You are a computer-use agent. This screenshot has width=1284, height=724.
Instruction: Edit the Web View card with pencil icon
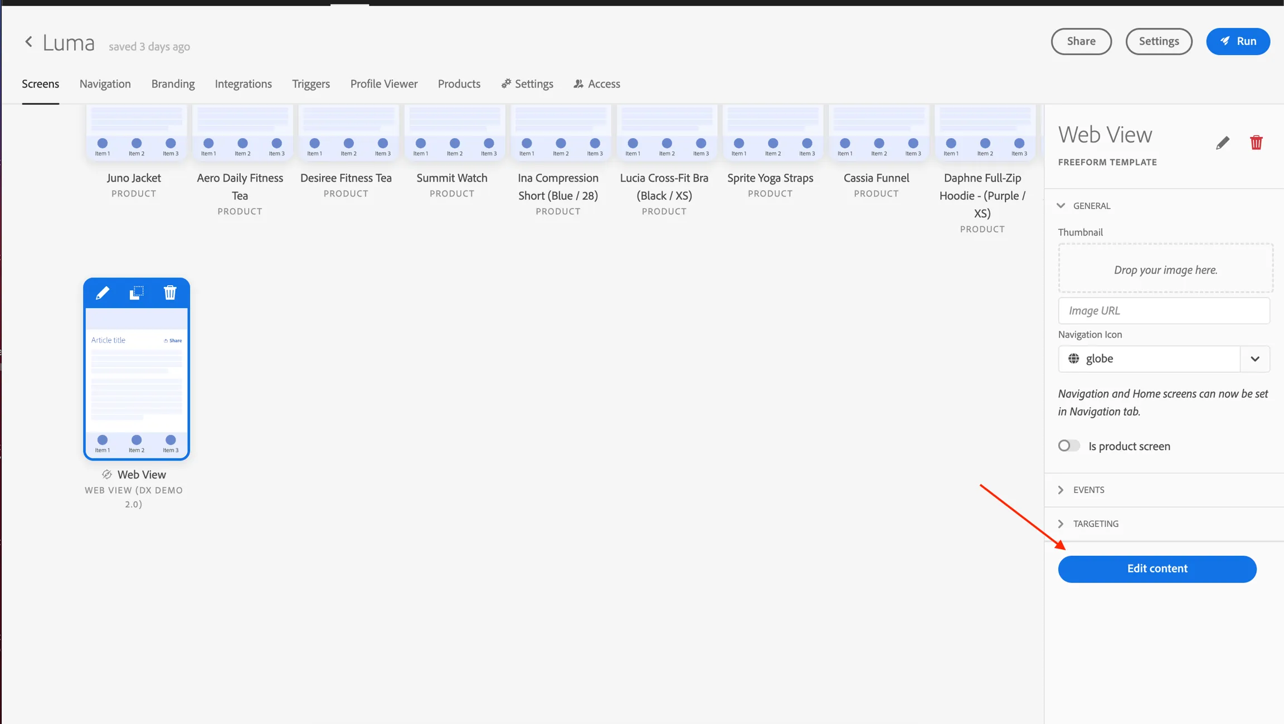tap(103, 293)
